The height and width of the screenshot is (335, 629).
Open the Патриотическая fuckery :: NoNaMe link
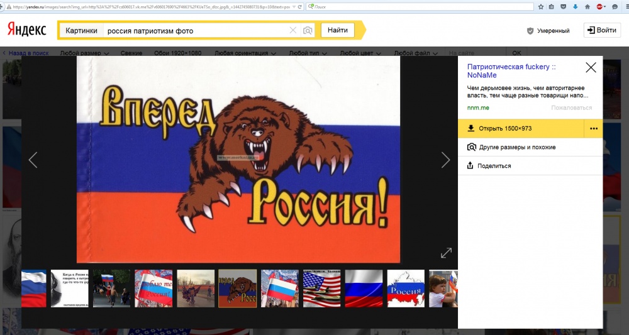[x=511, y=71]
